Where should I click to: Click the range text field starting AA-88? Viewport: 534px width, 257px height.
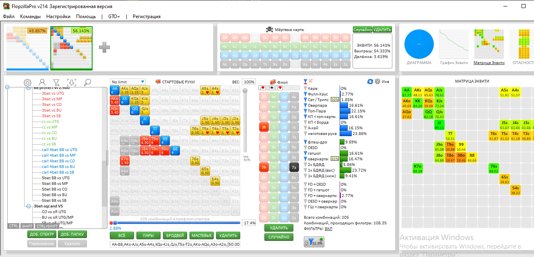pos(175,244)
